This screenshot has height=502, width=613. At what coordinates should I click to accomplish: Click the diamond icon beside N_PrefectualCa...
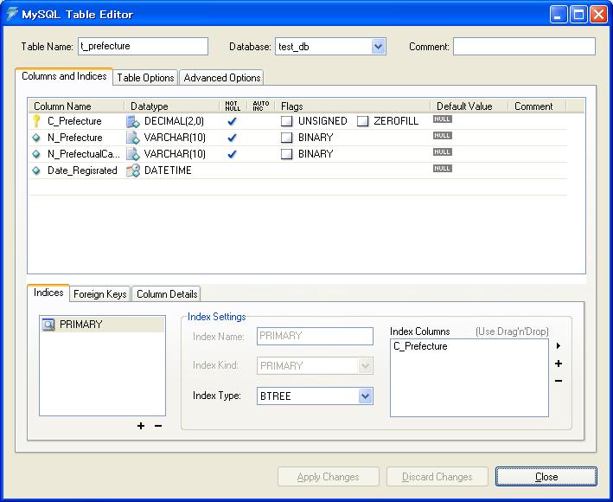[36, 154]
